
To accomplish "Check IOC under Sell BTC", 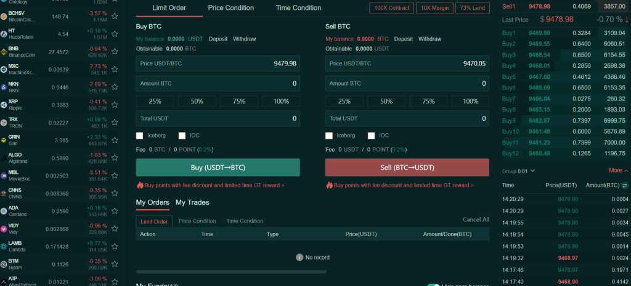I will click(371, 136).
